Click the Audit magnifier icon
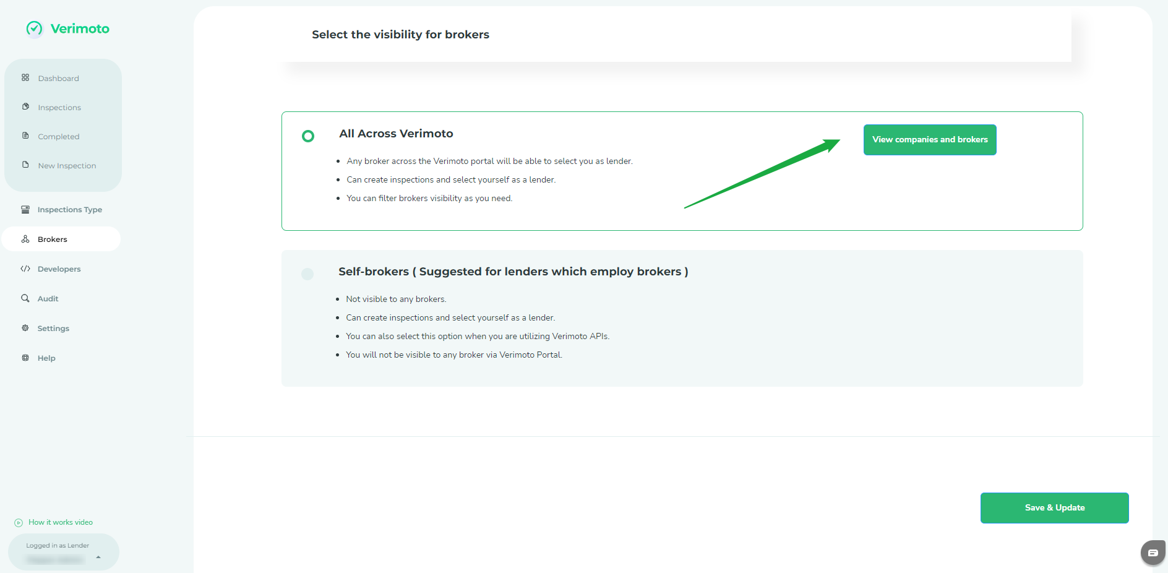The height and width of the screenshot is (573, 1168). (x=25, y=298)
